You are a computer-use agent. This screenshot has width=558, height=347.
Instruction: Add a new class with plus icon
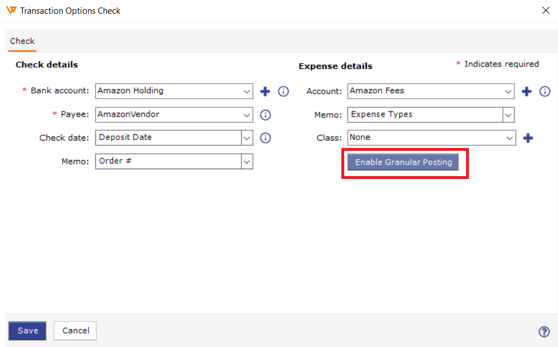point(528,138)
